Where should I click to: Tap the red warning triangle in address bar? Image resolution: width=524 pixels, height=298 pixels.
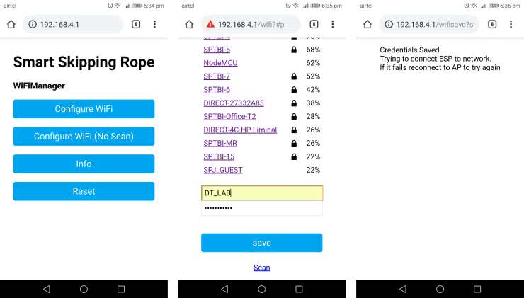pyautogui.click(x=212, y=24)
